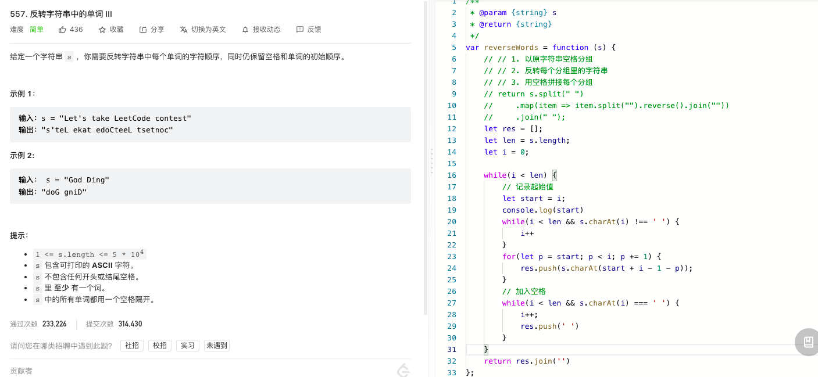
Task: Place cursor on line "var reverseWords = function (s) {"
Action: point(541,47)
